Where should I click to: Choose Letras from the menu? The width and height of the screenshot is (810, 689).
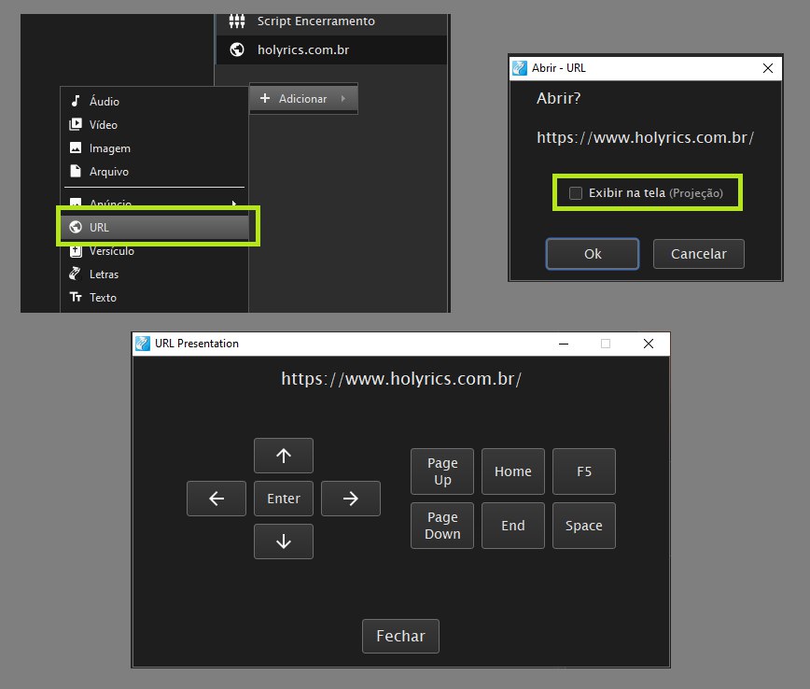pos(105,274)
